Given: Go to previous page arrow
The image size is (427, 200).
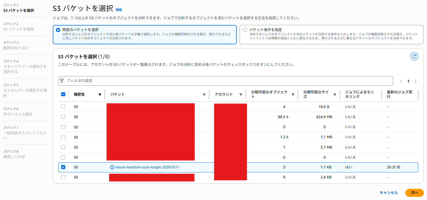Looking at the screenshot, I should click(401, 81).
